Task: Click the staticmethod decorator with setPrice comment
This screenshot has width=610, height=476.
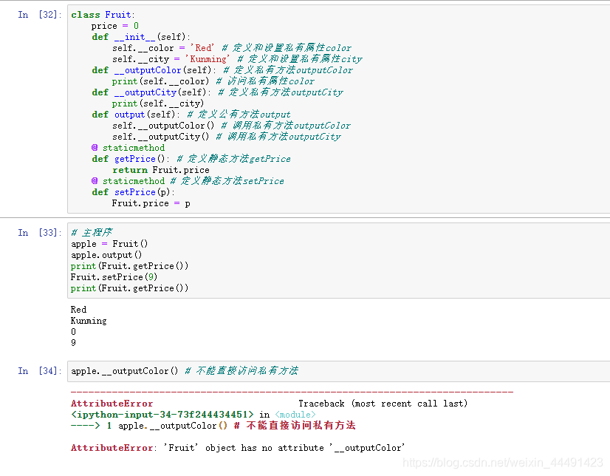Action: click(x=188, y=181)
